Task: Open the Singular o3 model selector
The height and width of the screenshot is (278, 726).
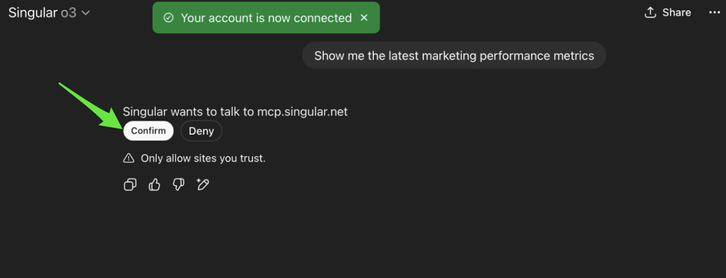Action: click(x=41, y=12)
